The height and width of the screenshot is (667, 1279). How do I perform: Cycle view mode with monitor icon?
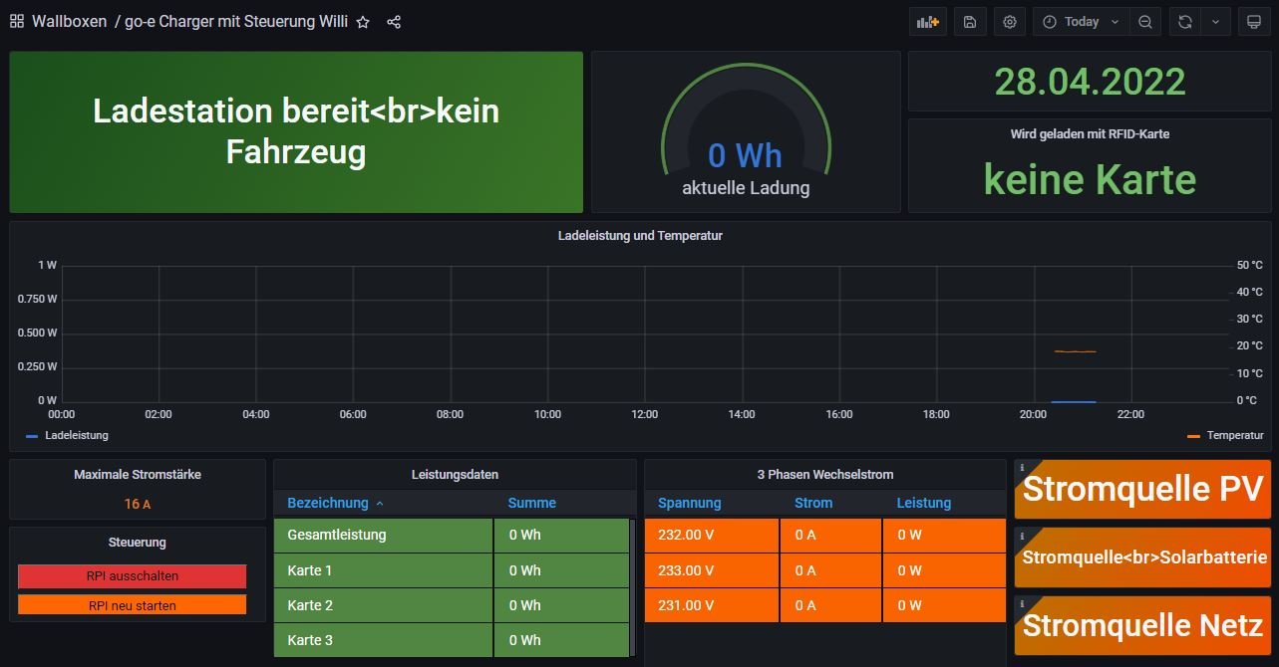pyautogui.click(x=1254, y=22)
